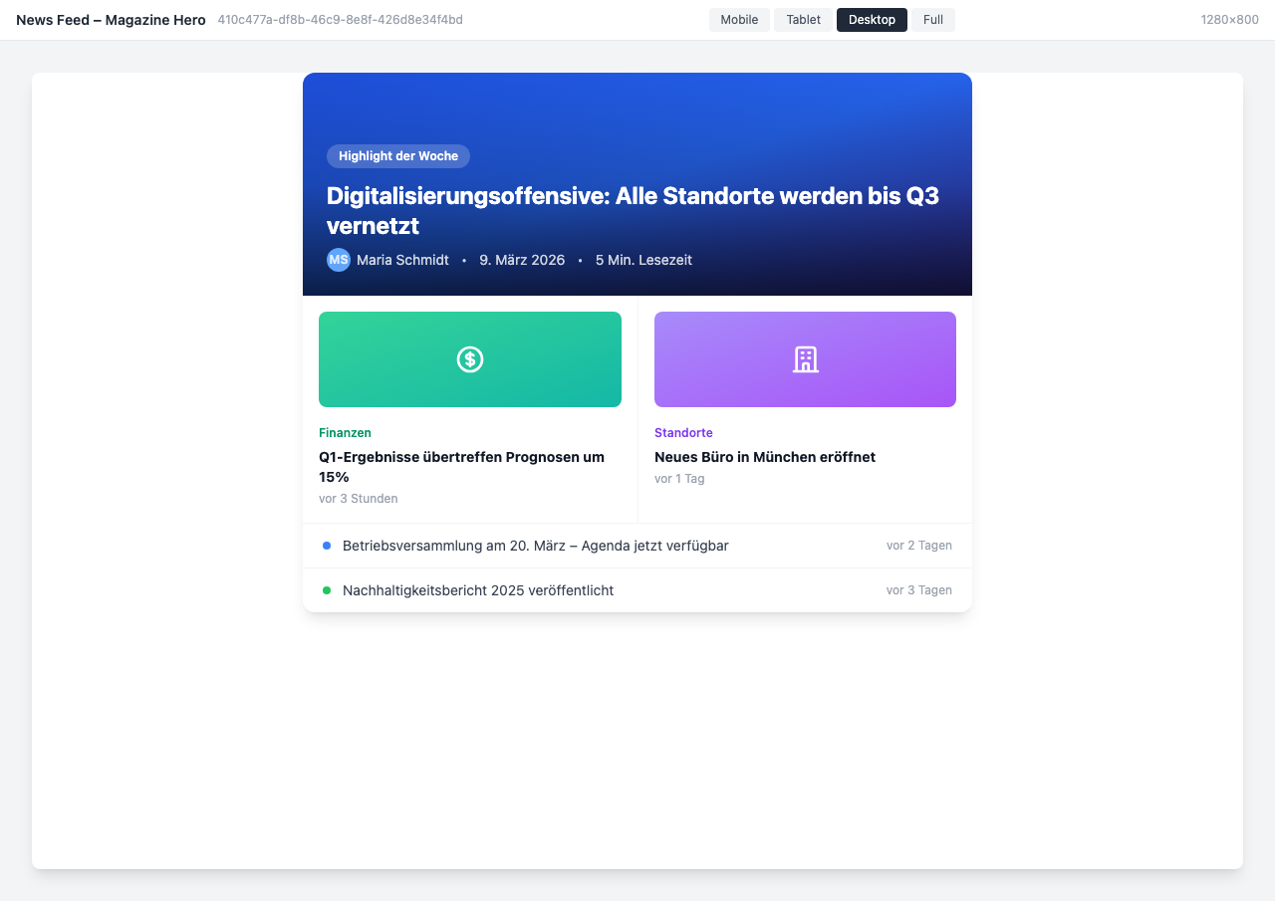Select the green gradient thumbnail above Finanzen
Viewport: 1275px width, 901px height.
(x=469, y=359)
